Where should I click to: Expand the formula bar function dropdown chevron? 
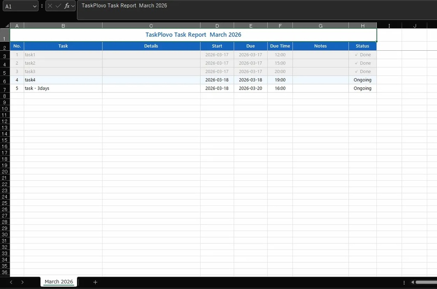[73, 6]
